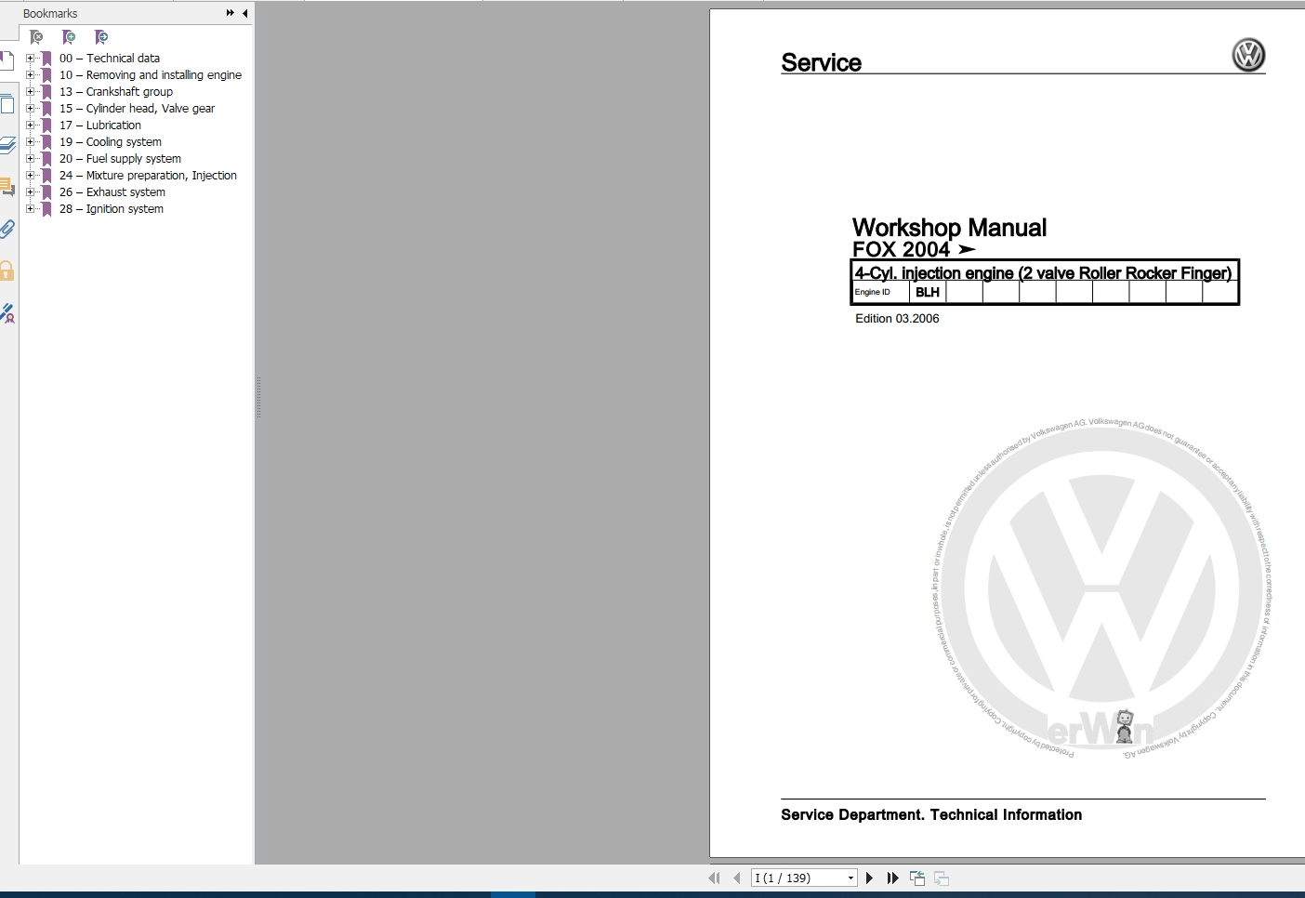This screenshot has width=1305, height=898.
Task: Click the bookmark icon beside Lubrication
Action: (46, 125)
